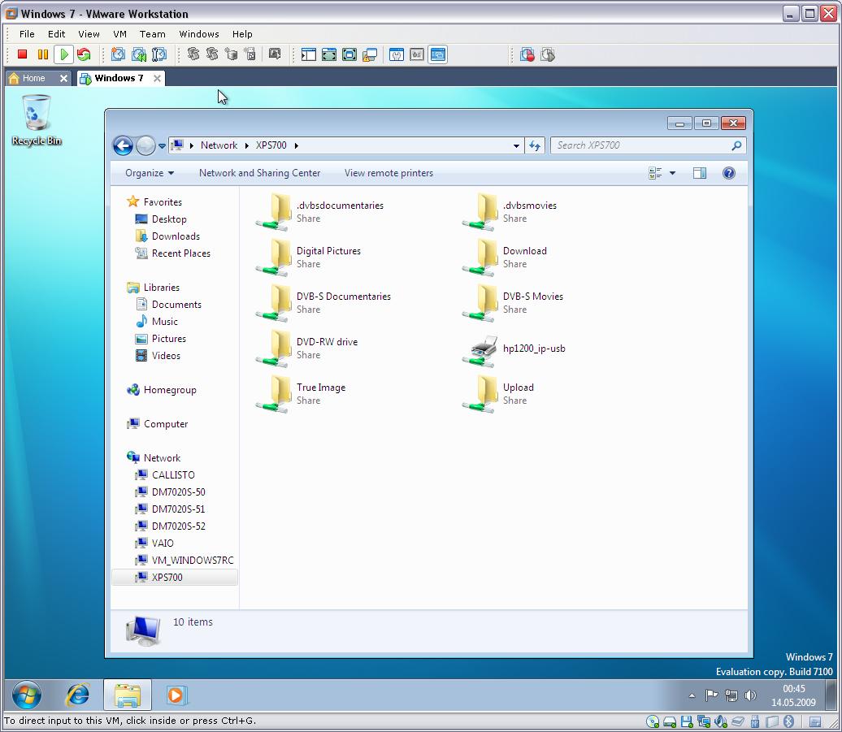The height and width of the screenshot is (732, 842).
Task: Select the Upload share folder
Action: [x=500, y=394]
